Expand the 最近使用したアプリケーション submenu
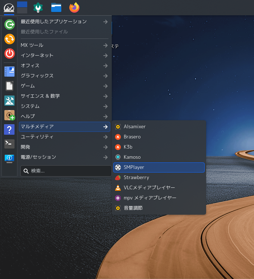254x279 pixels. [64, 22]
